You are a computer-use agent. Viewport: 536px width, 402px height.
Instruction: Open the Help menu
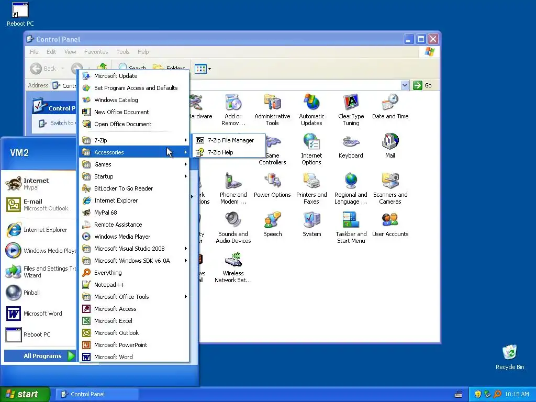point(143,52)
